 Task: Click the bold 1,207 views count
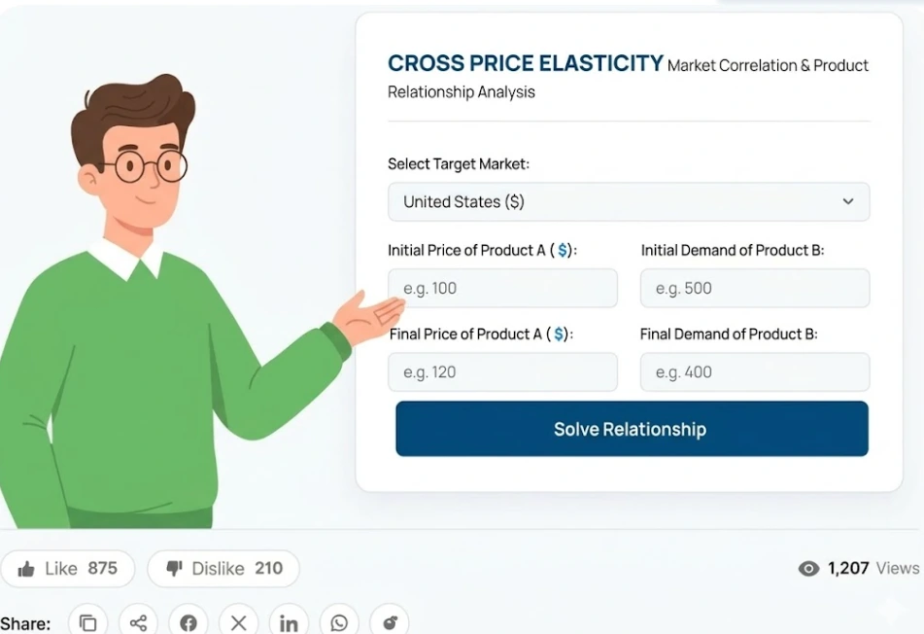point(848,568)
